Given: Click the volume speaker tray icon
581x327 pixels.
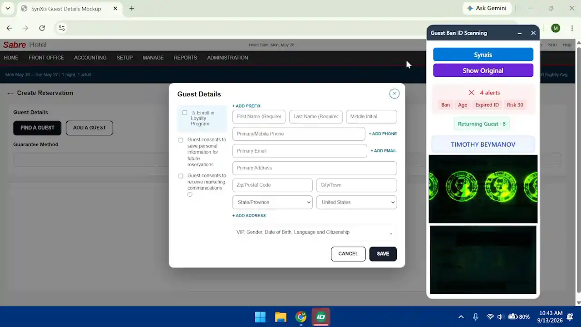Looking at the screenshot, I should 500,317.
